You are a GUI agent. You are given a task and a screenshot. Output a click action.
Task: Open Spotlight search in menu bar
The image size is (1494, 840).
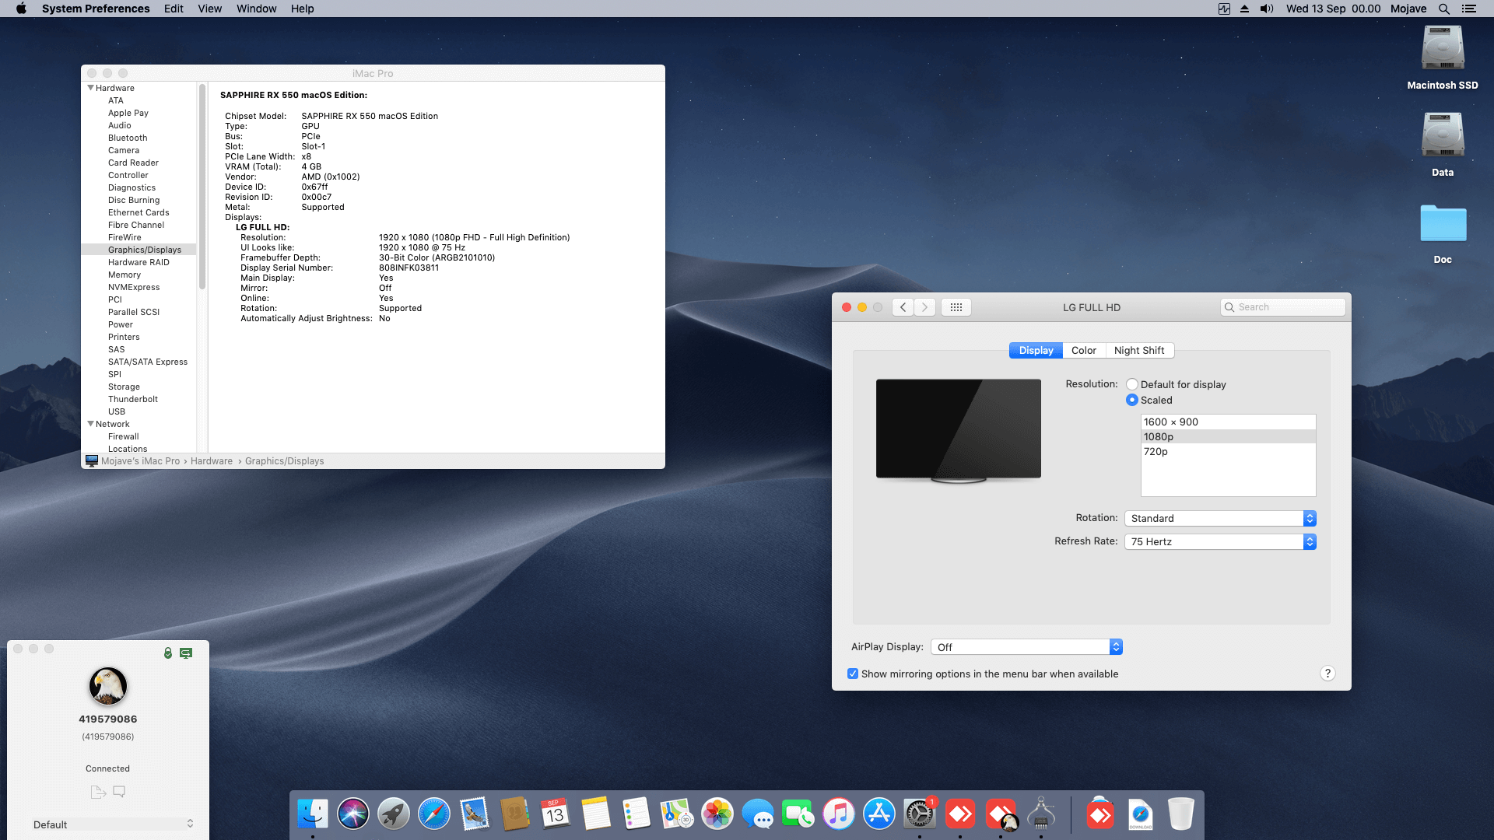click(x=1444, y=9)
